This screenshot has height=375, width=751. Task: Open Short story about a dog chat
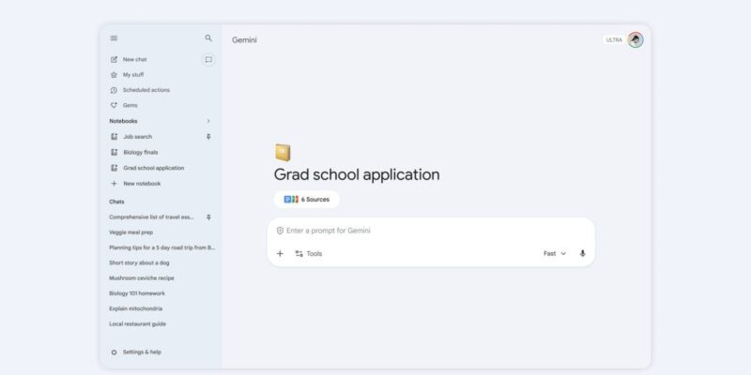click(139, 263)
